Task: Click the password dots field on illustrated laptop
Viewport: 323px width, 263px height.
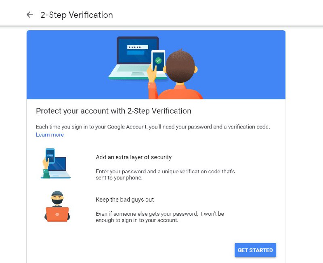Action: point(138,47)
